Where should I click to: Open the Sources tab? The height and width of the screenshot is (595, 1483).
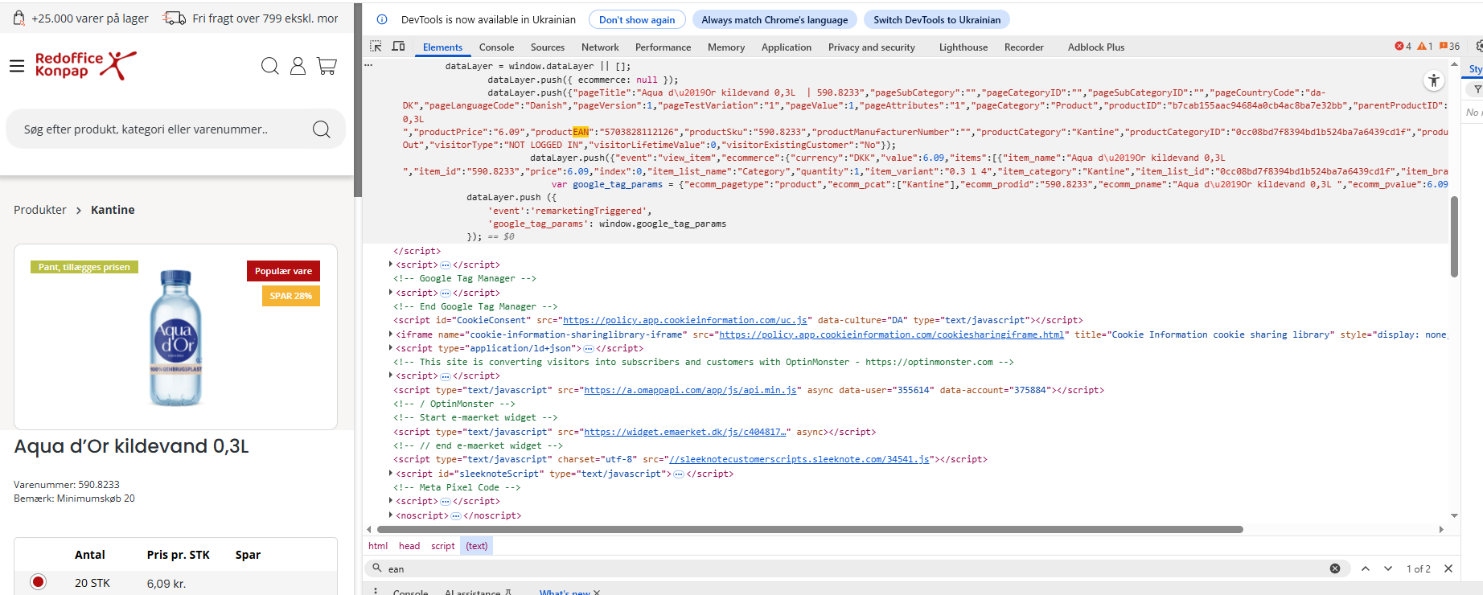coord(547,47)
